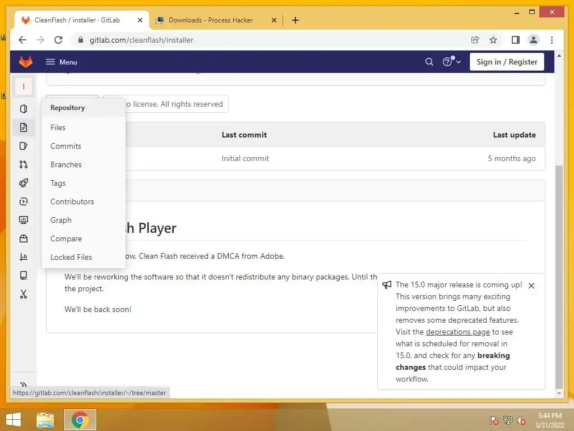Viewport: 574px width, 431px height.
Task: Toggle the Chrome side panel
Action: point(516,40)
